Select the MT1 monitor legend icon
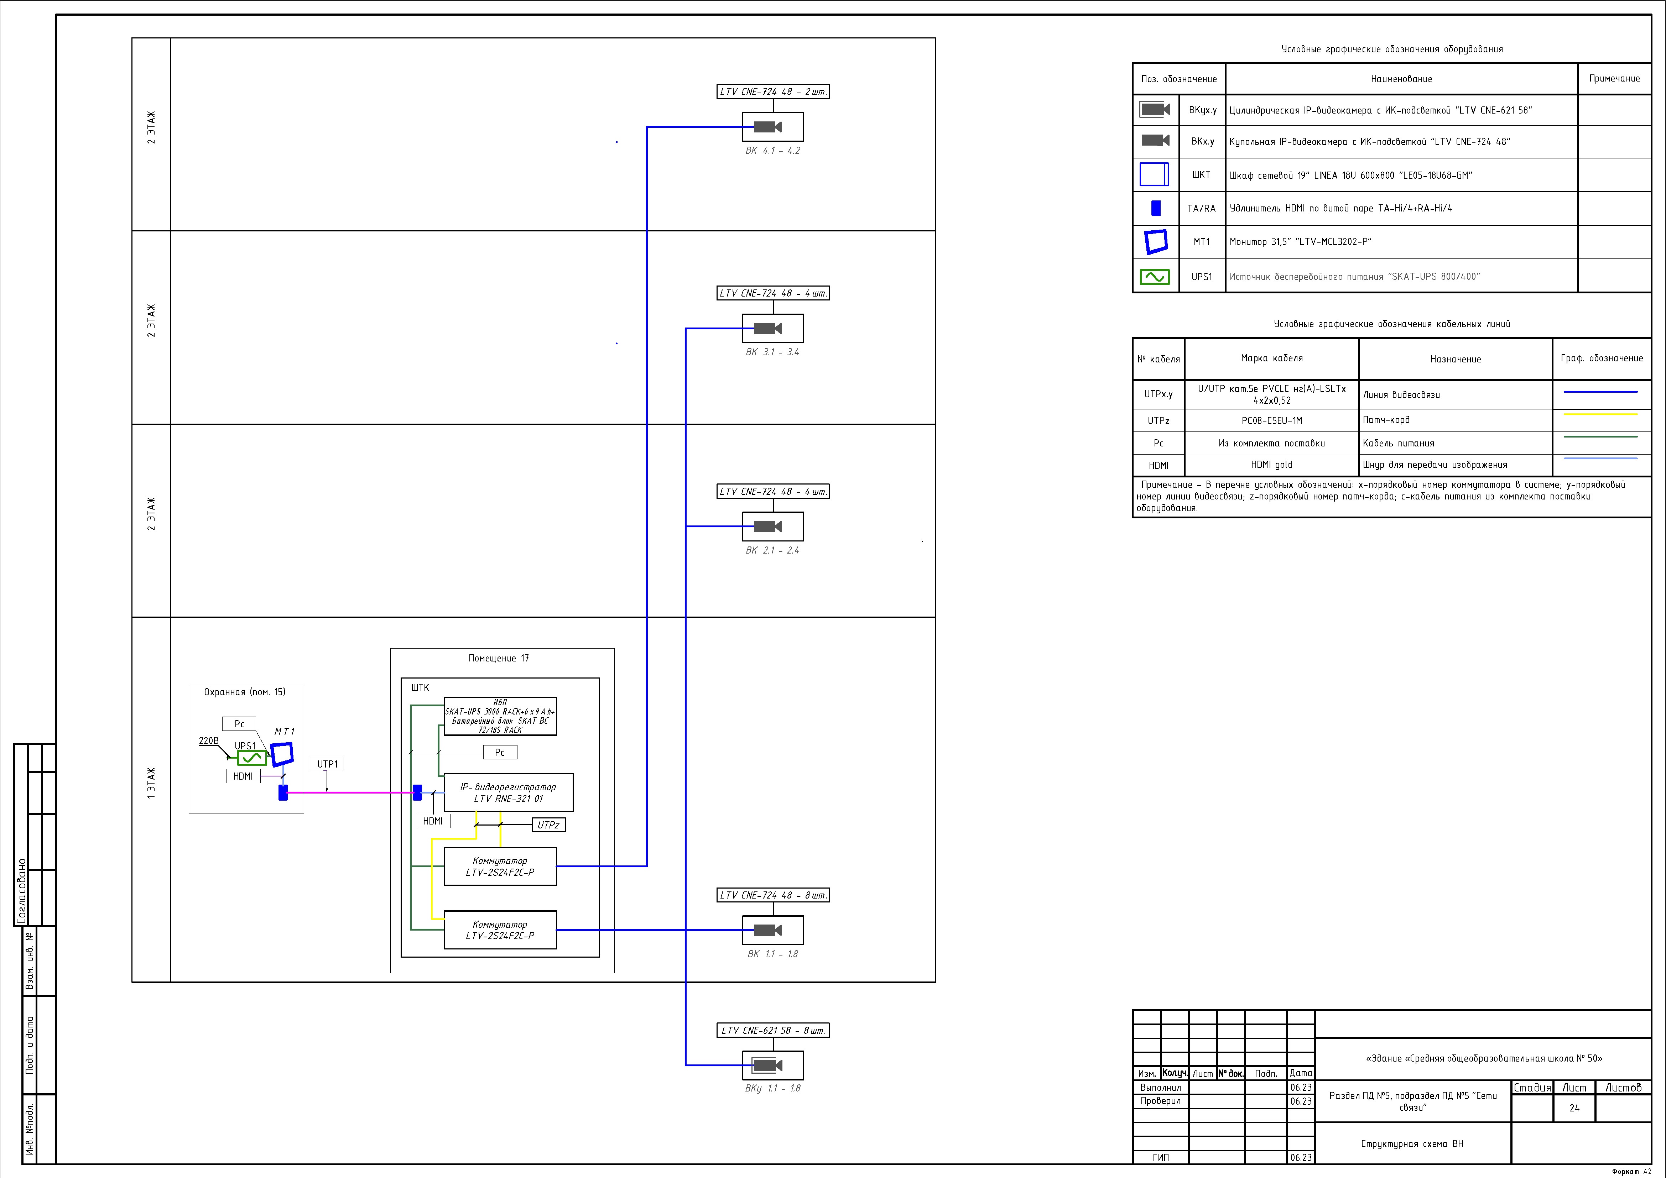This screenshot has height=1178, width=1666. tap(1156, 242)
